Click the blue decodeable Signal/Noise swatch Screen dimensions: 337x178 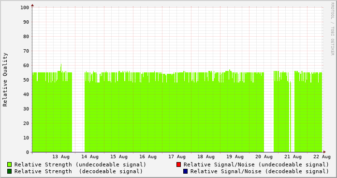pyautogui.click(x=186, y=171)
